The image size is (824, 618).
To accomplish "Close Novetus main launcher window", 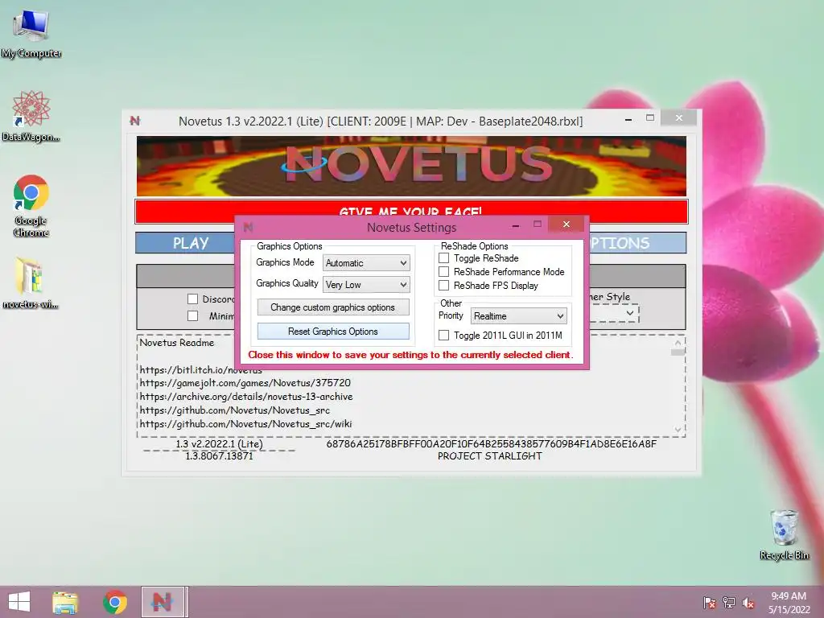I will (x=678, y=117).
